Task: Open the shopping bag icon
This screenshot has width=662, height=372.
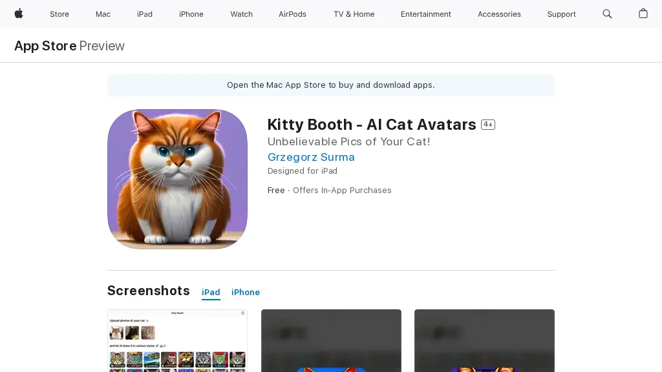Action: pyautogui.click(x=643, y=14)
